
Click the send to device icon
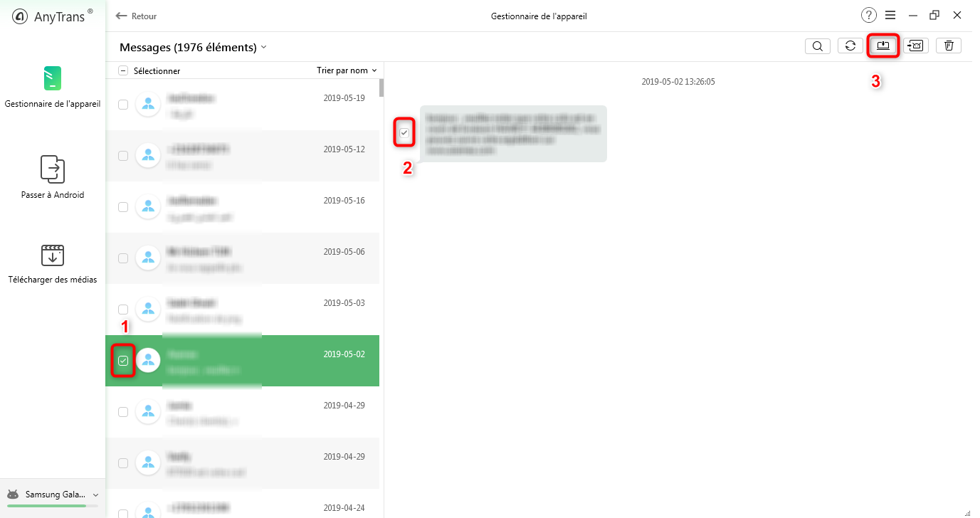[x=916, y=46]
